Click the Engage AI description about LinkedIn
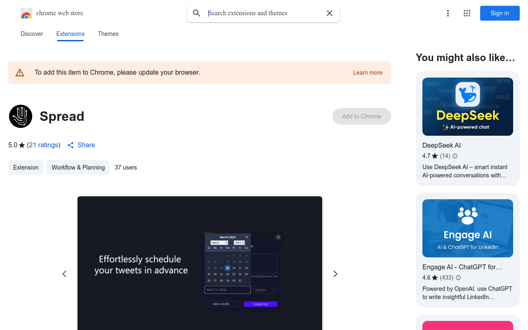The image size is (528, 330). [x=467, y=293]
